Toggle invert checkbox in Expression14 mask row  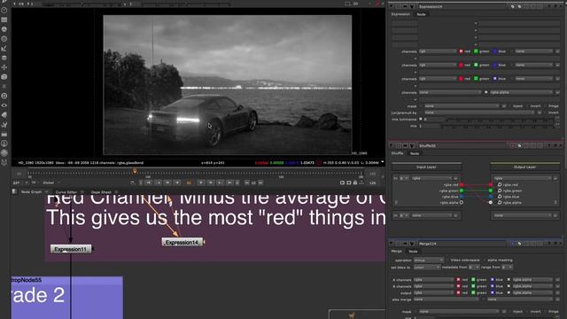[527, 106]
